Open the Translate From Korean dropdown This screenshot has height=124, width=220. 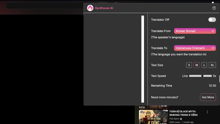click(x=195, y=31)
